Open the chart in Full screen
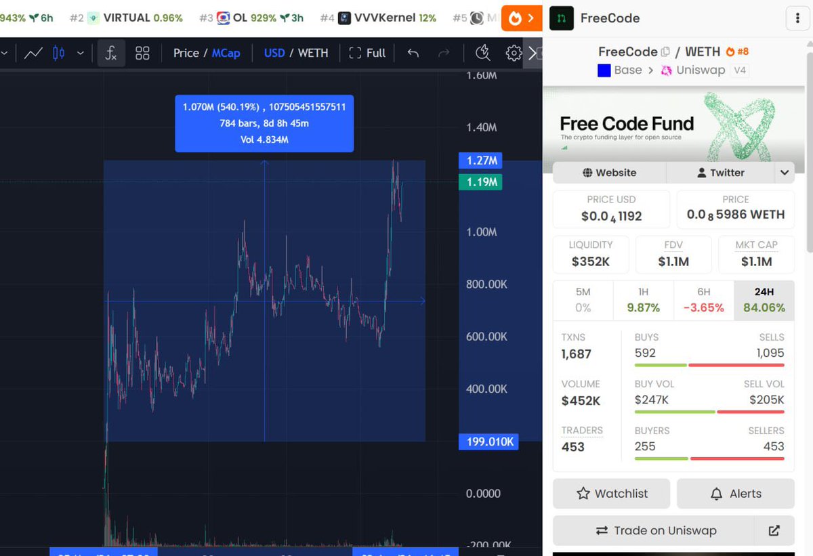813x556 pixels. coord(367,53)
